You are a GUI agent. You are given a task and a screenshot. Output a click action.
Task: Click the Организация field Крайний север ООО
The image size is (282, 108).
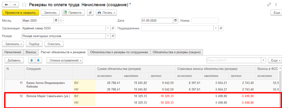click(x=64, y=28)
